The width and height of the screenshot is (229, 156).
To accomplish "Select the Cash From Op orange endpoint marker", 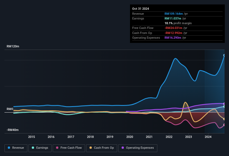I will [x=224, y=119].
